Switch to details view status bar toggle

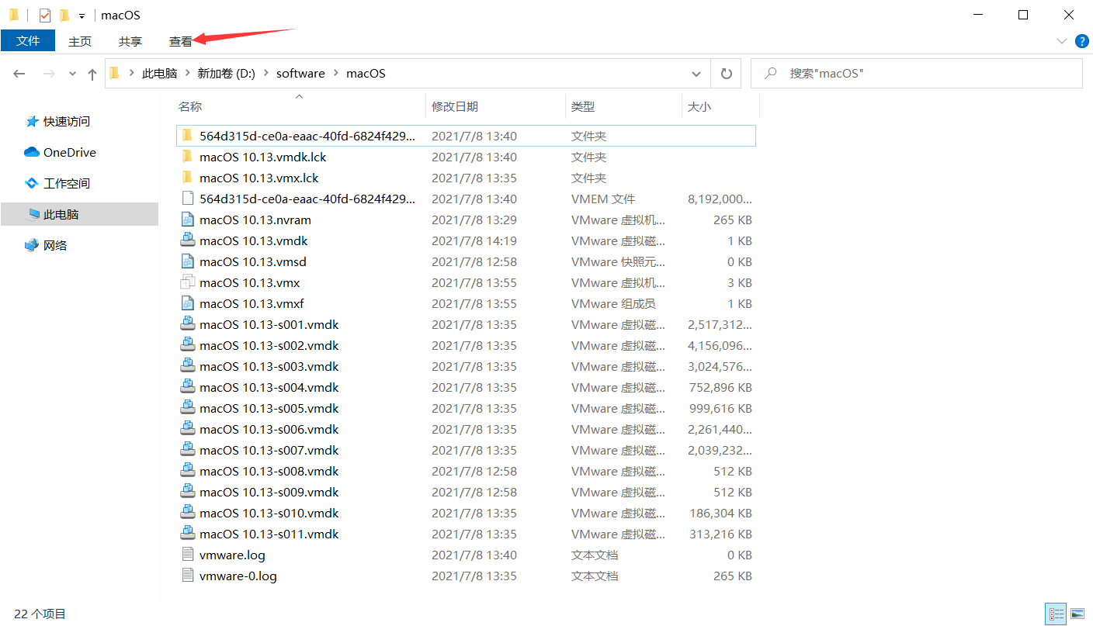coord(1057,614)
